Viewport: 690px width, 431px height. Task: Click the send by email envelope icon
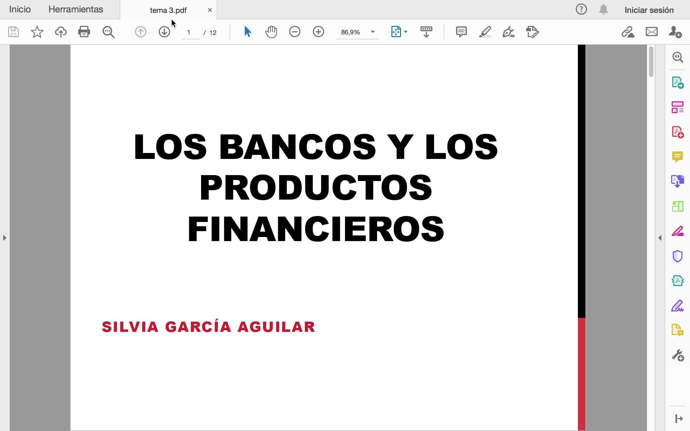coord(651,32)
